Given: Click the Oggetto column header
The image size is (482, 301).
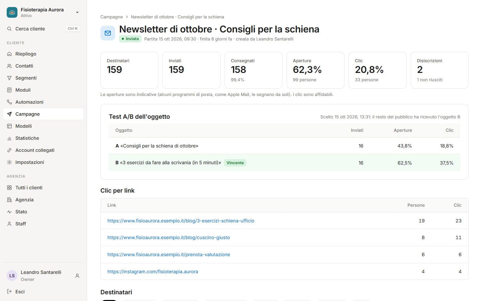Looking at the screenshot, I should pyautogui.click(x=124, y=130).
